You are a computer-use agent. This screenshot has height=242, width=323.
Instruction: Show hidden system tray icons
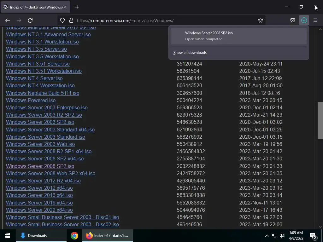coord(267,236)
